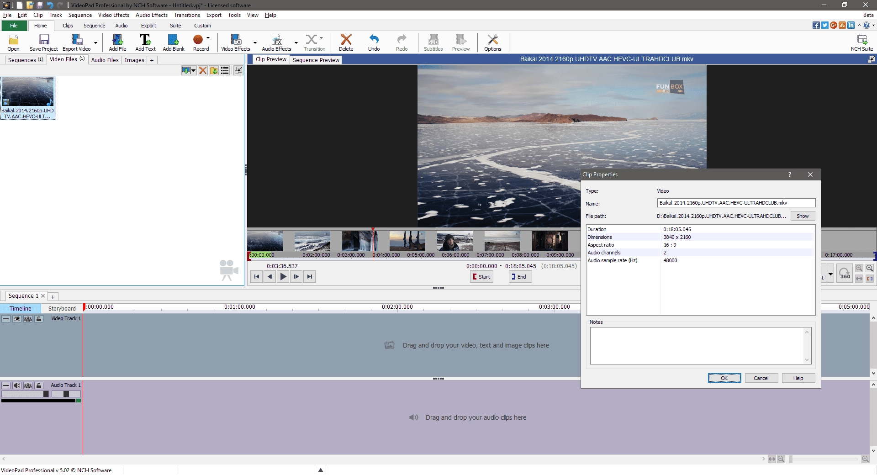877x475 pixels.
Task: Open Audio Effects from the toolbar
Action: click(276, 42)
